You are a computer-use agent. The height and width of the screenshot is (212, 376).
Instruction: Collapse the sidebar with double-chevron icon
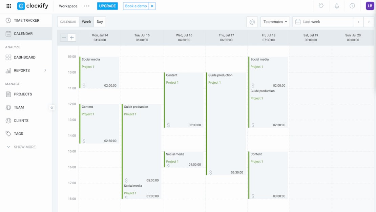point(52,108)
